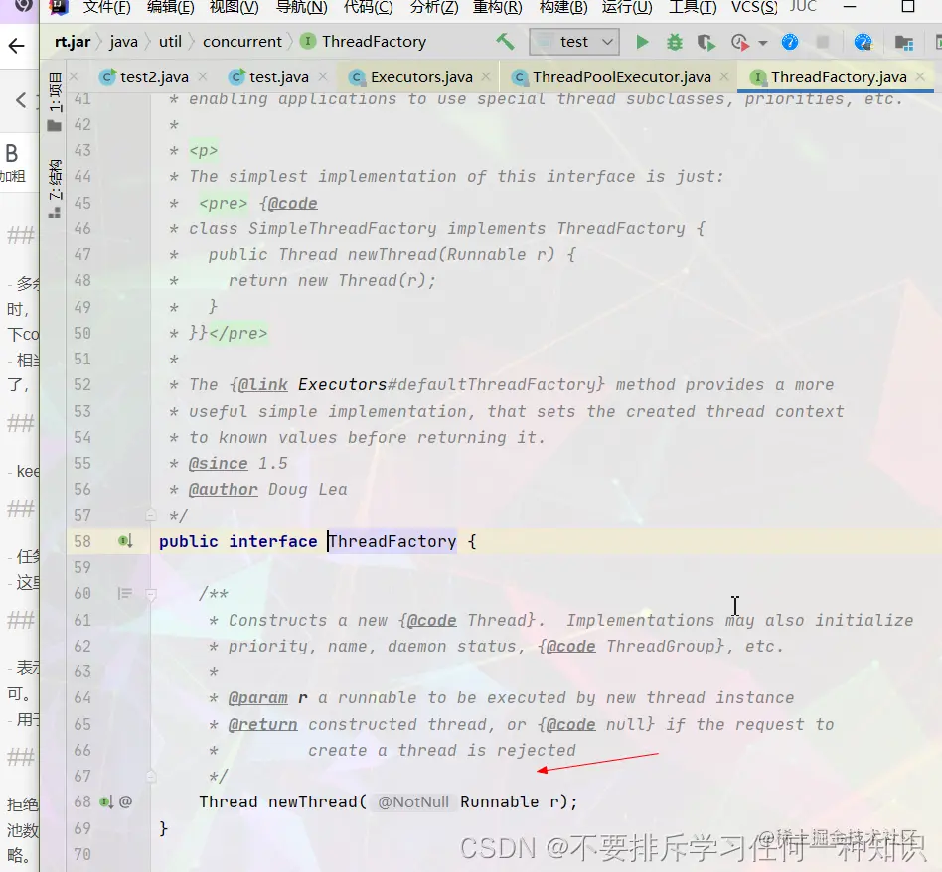Click the greyed-out Stop button icon
This screenshot has height=872, width=942.
click(x=823, y=42)
